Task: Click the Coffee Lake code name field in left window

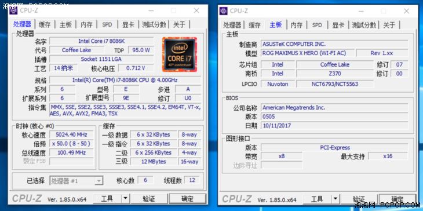Action: tap(76, 50)
